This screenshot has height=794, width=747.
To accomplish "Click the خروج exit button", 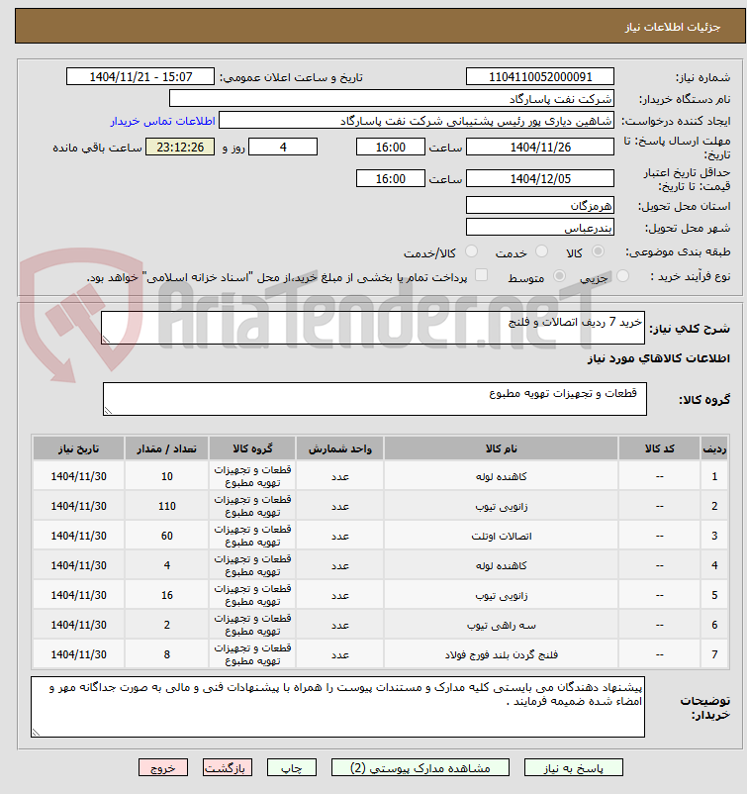I will [x=163, y=767].
